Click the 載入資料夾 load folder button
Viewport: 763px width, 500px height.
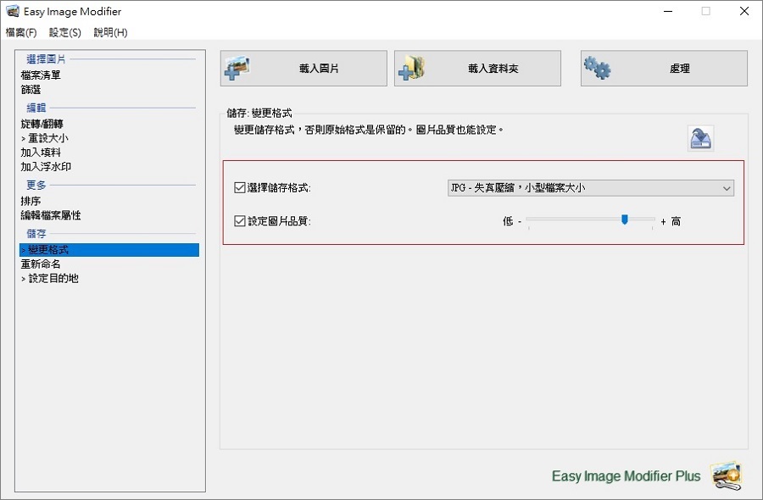point(477,69)
